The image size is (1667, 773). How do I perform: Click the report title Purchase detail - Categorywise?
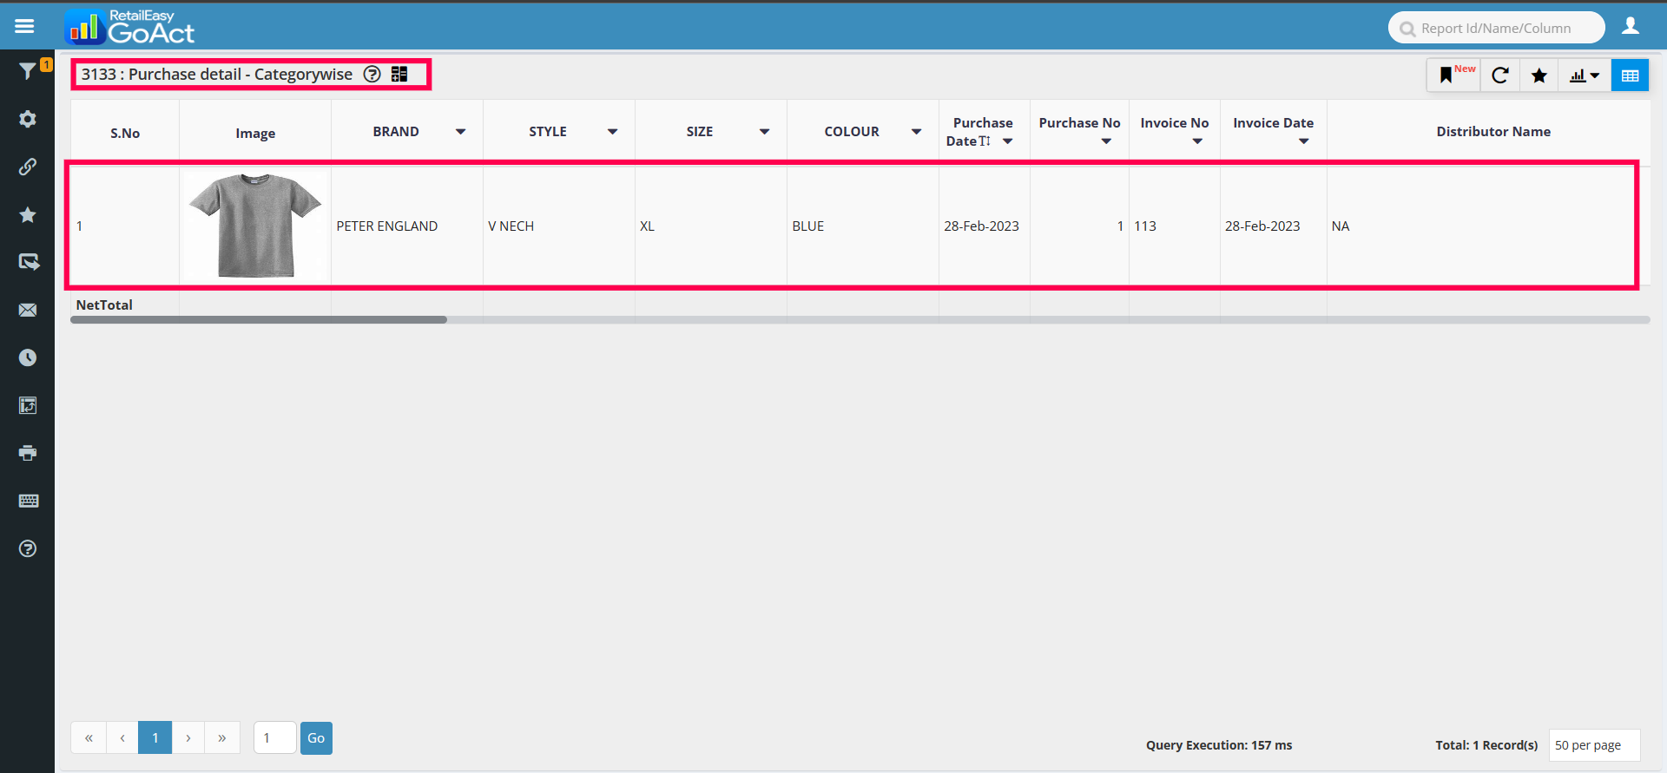tap(217, 75)
